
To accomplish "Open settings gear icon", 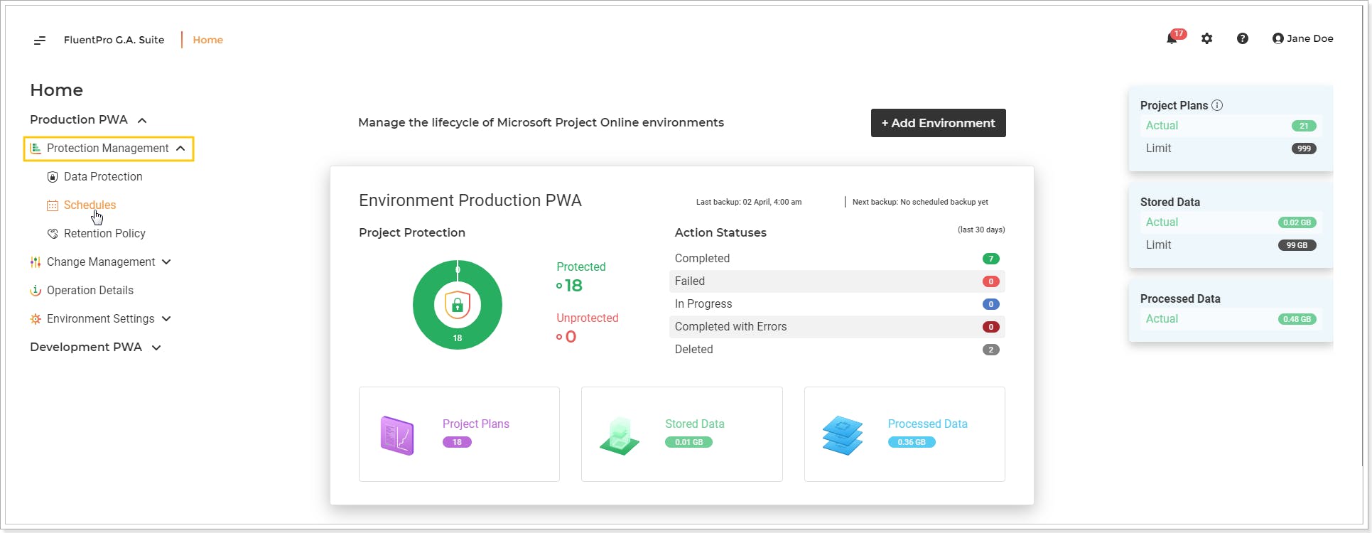I will pos(1207,39).
